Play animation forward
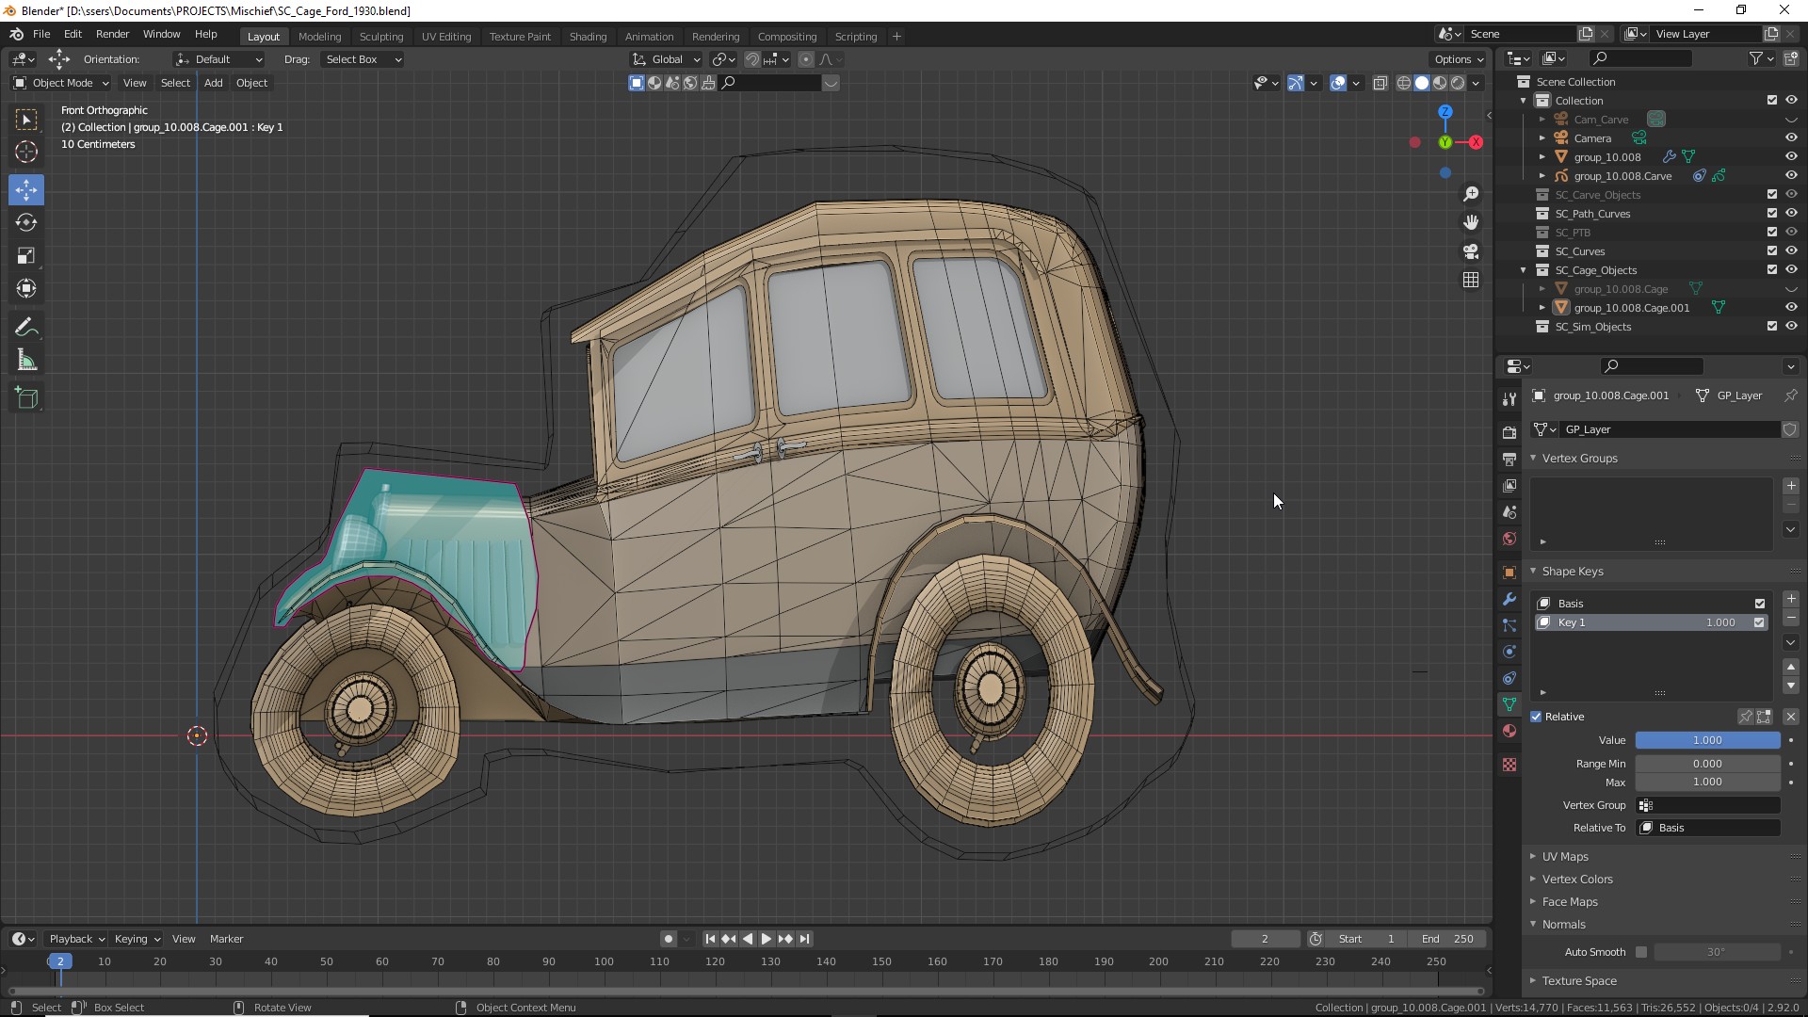This screenshot has width=1808, height=1017. (766, 939)
